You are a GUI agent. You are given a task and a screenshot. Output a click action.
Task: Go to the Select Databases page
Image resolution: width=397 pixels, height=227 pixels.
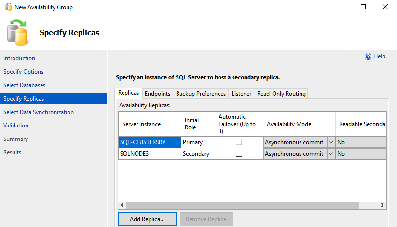tap(24, 85)
